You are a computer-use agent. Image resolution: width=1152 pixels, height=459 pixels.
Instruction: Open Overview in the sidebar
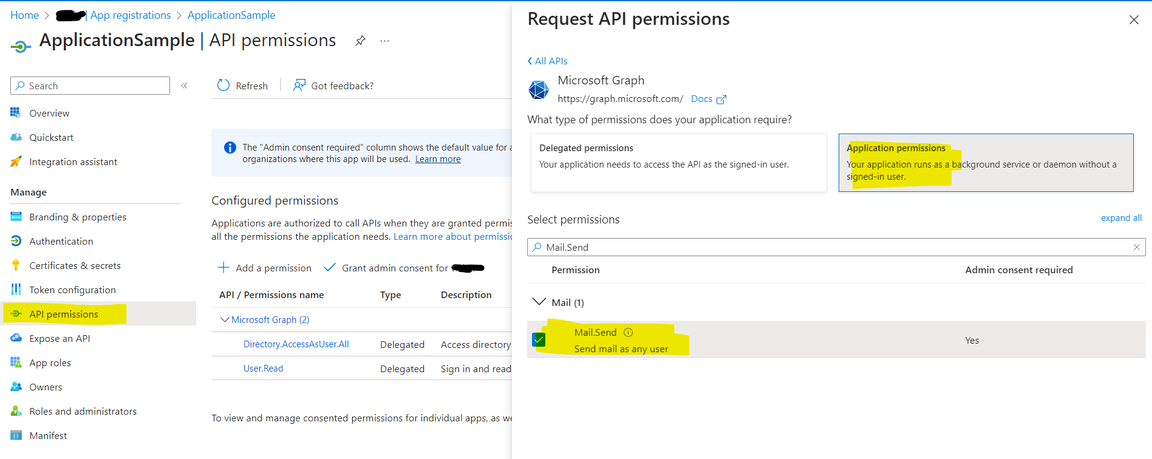49,113
